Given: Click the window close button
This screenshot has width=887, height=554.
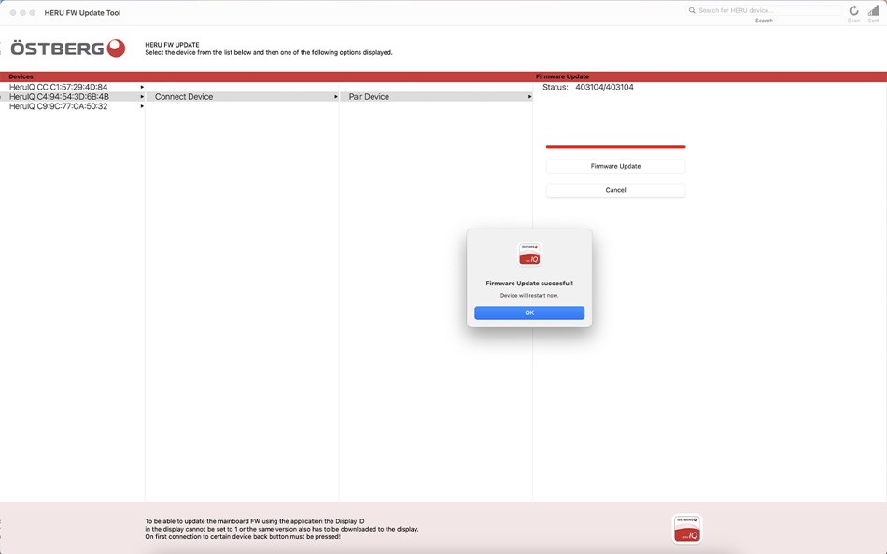Looking at the screenshot, I should (x=12, y=12).
